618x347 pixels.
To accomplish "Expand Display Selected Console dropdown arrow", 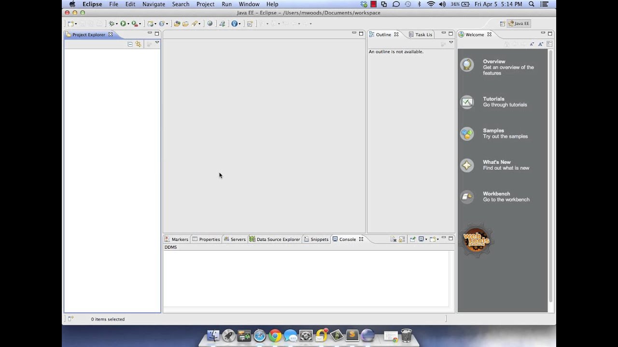I will click(x=426, y=239).
